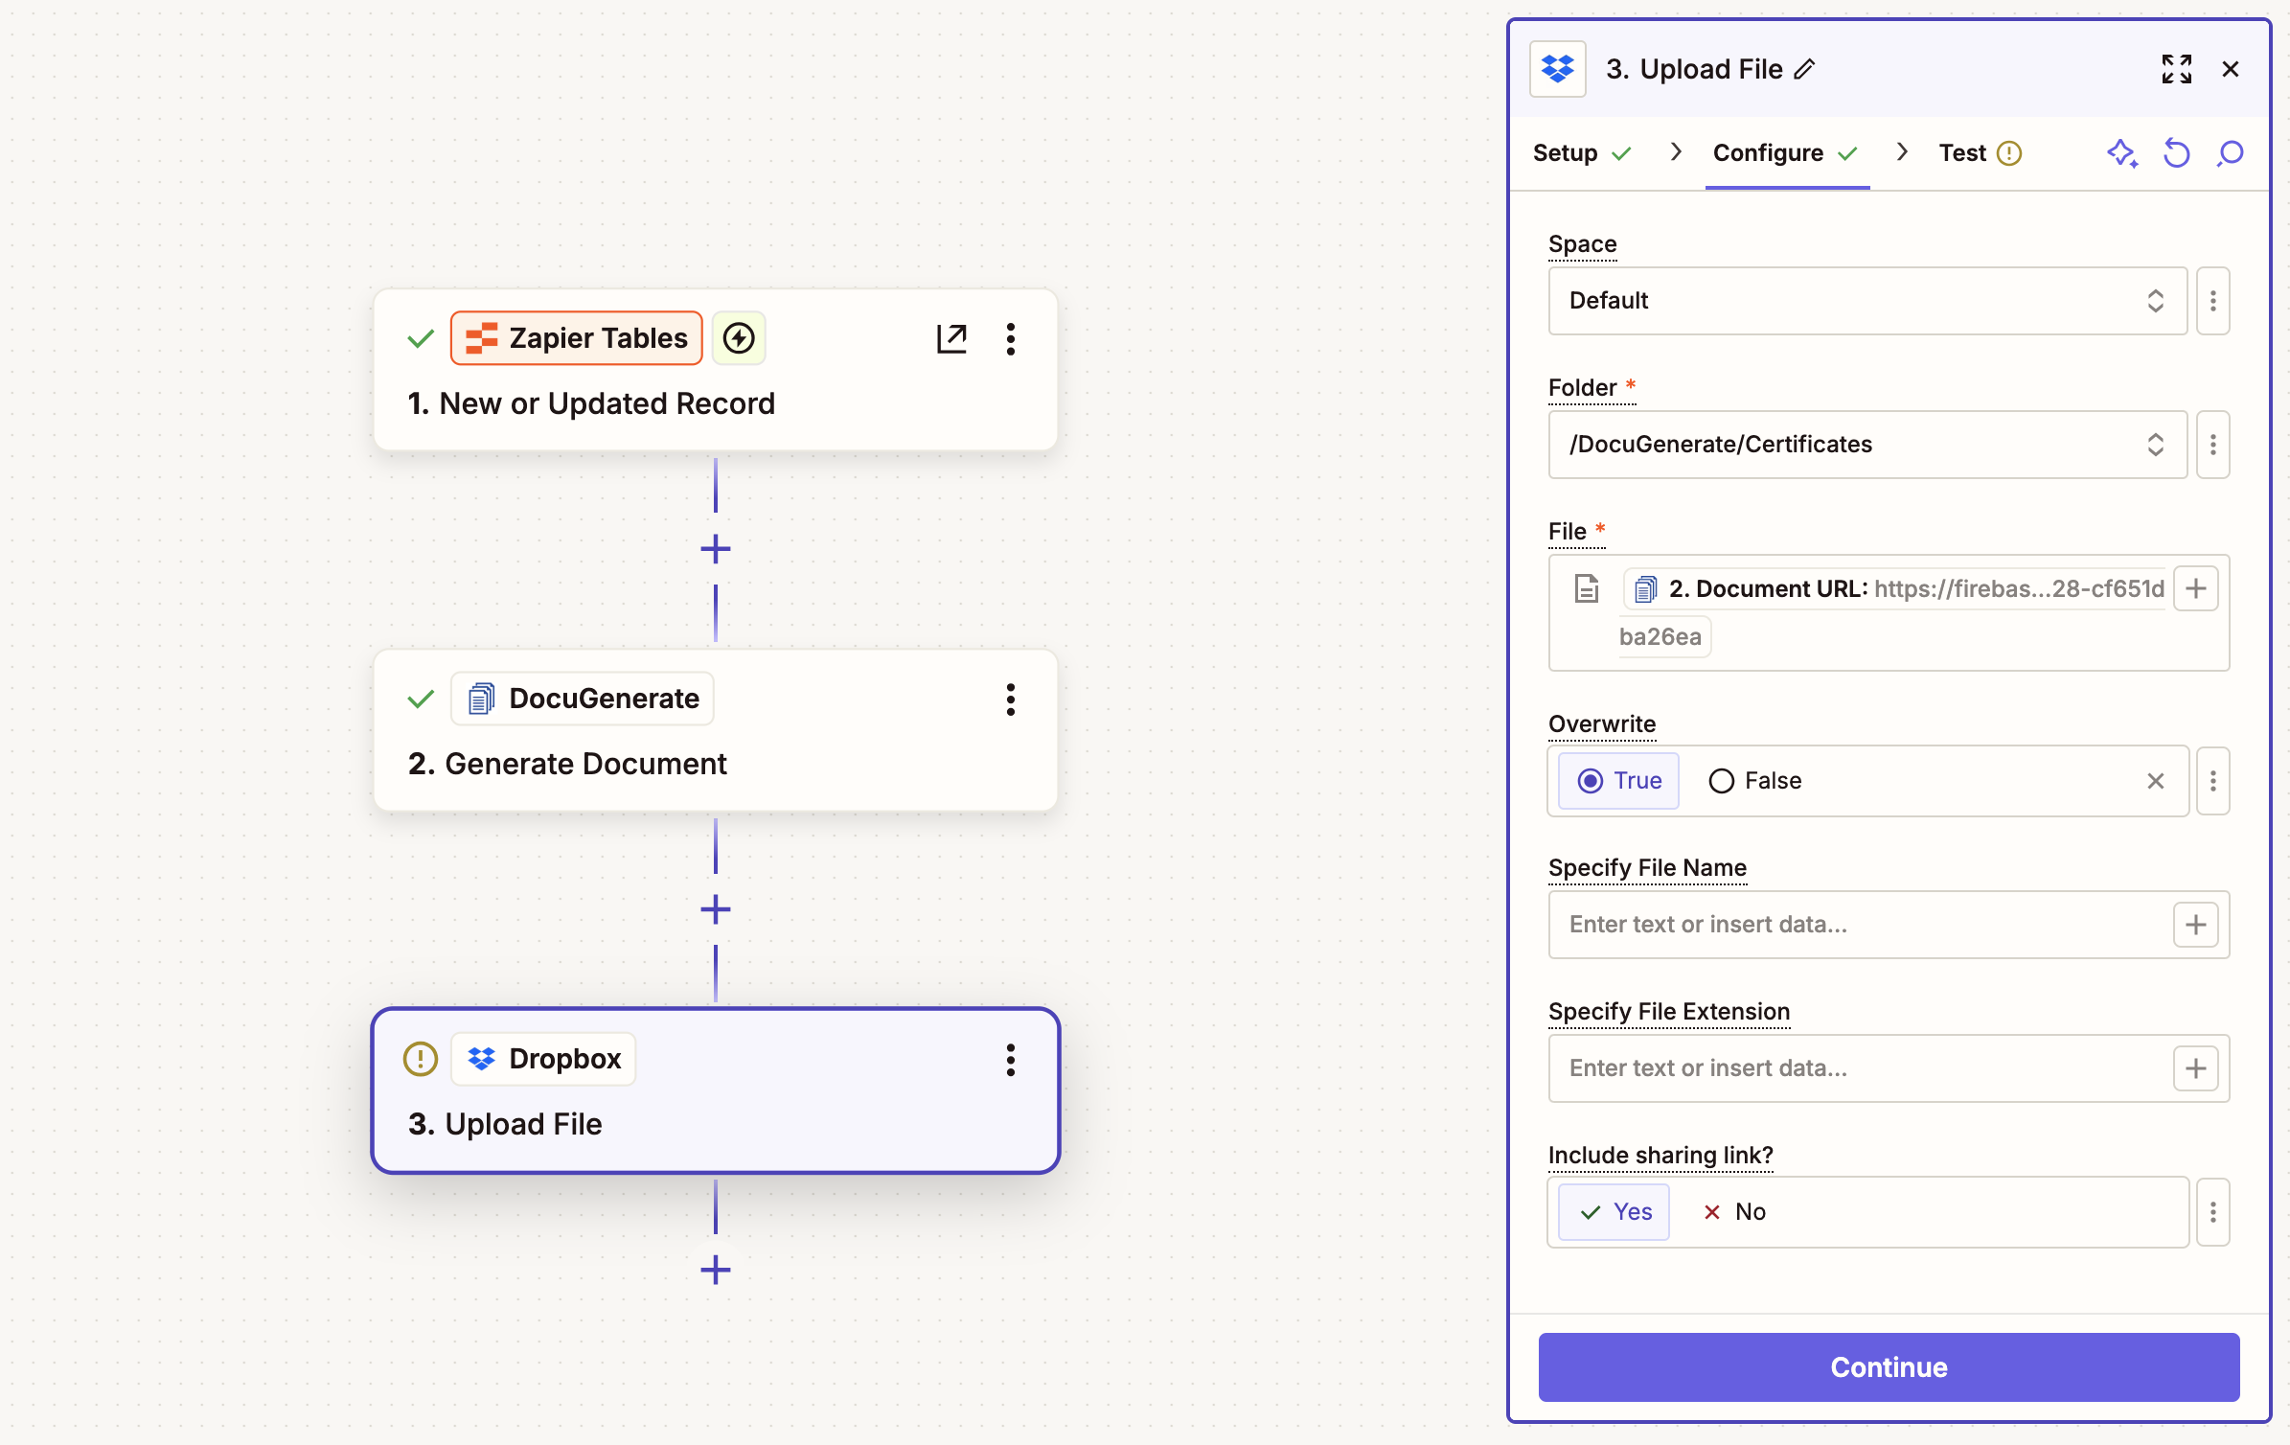This screenshot has width=2290, height=1445.
Task: Open the options menu beside Folder field
Action: [2213, 445]
